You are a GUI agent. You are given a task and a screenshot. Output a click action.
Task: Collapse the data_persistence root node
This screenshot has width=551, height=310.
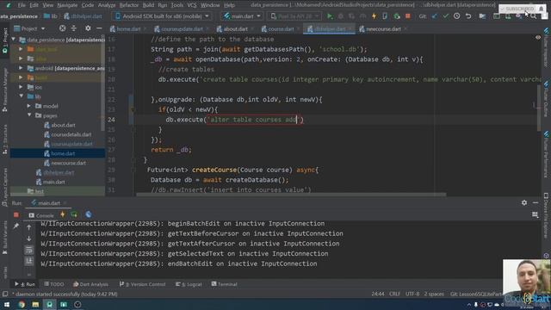pyautogui.click(x=14, y=40)
